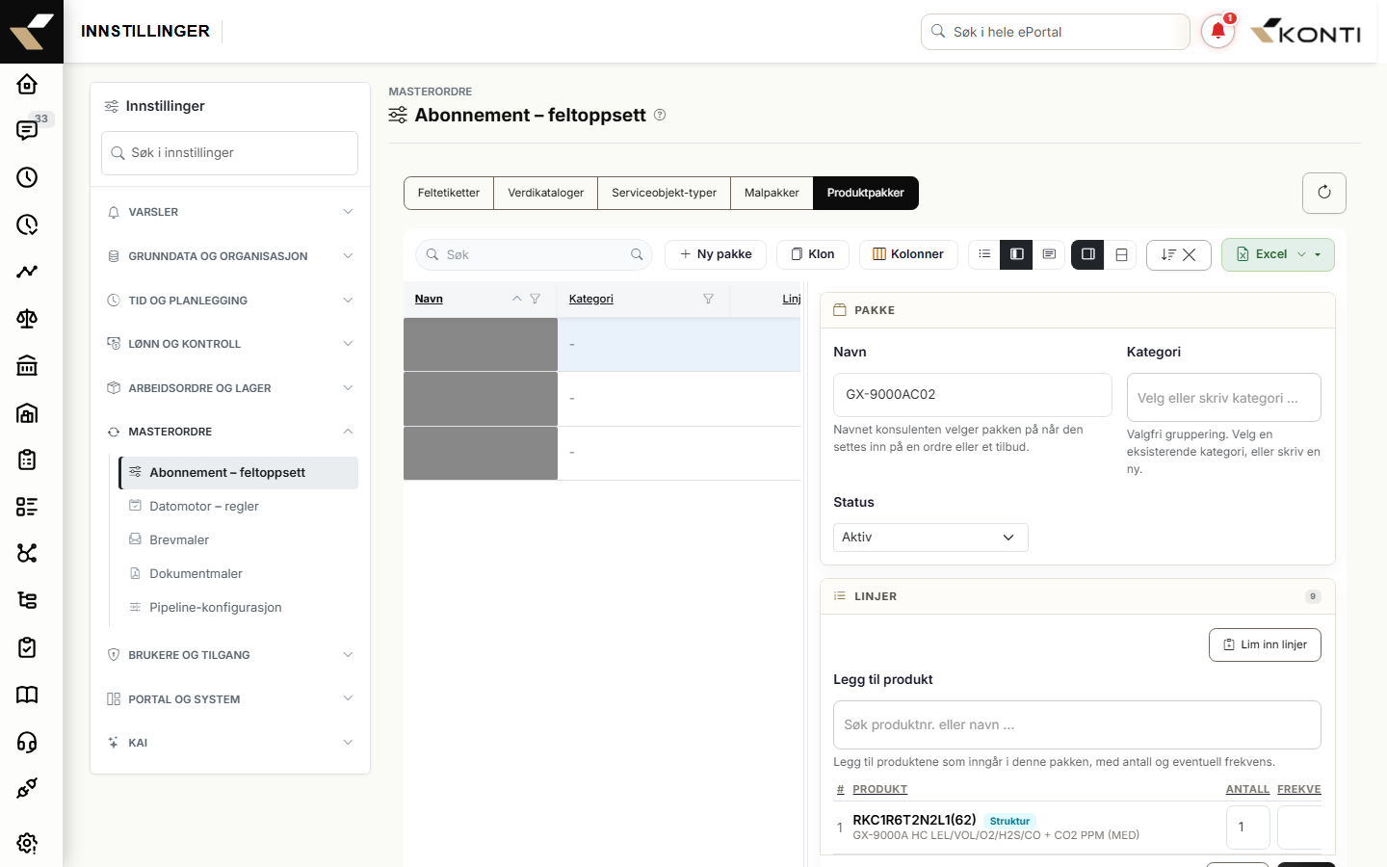
Task: Clear sorting with the sort X button
Action: pyautogui.click(x=1179, y=254)
